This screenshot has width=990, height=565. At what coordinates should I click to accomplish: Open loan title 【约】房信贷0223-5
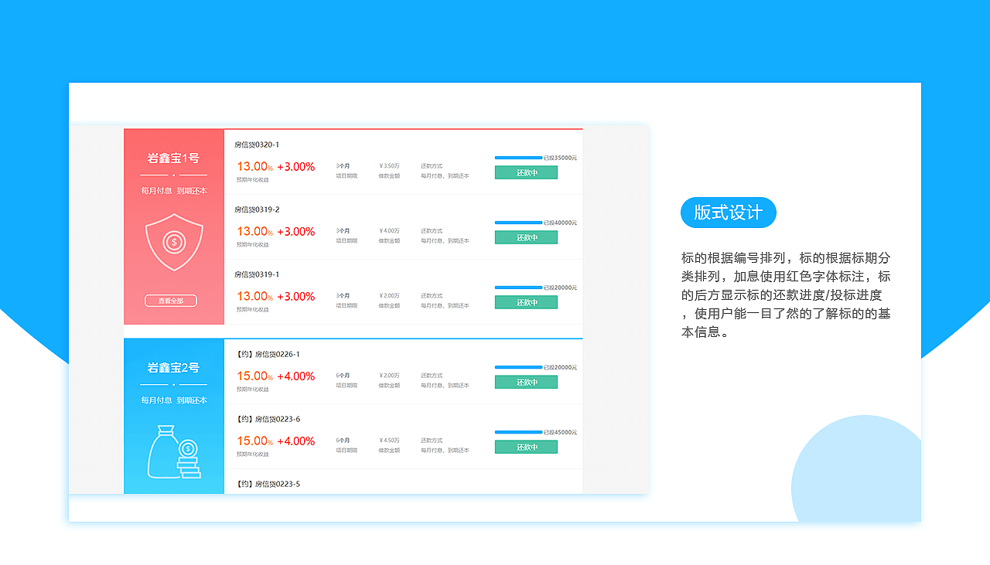click(267, 484)
